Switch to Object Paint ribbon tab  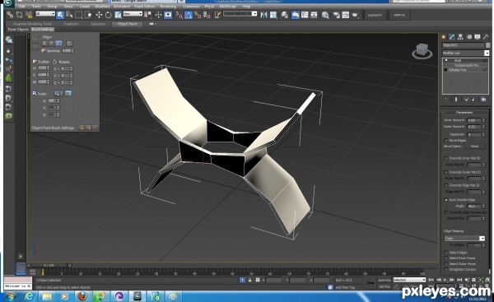(128, 24)
